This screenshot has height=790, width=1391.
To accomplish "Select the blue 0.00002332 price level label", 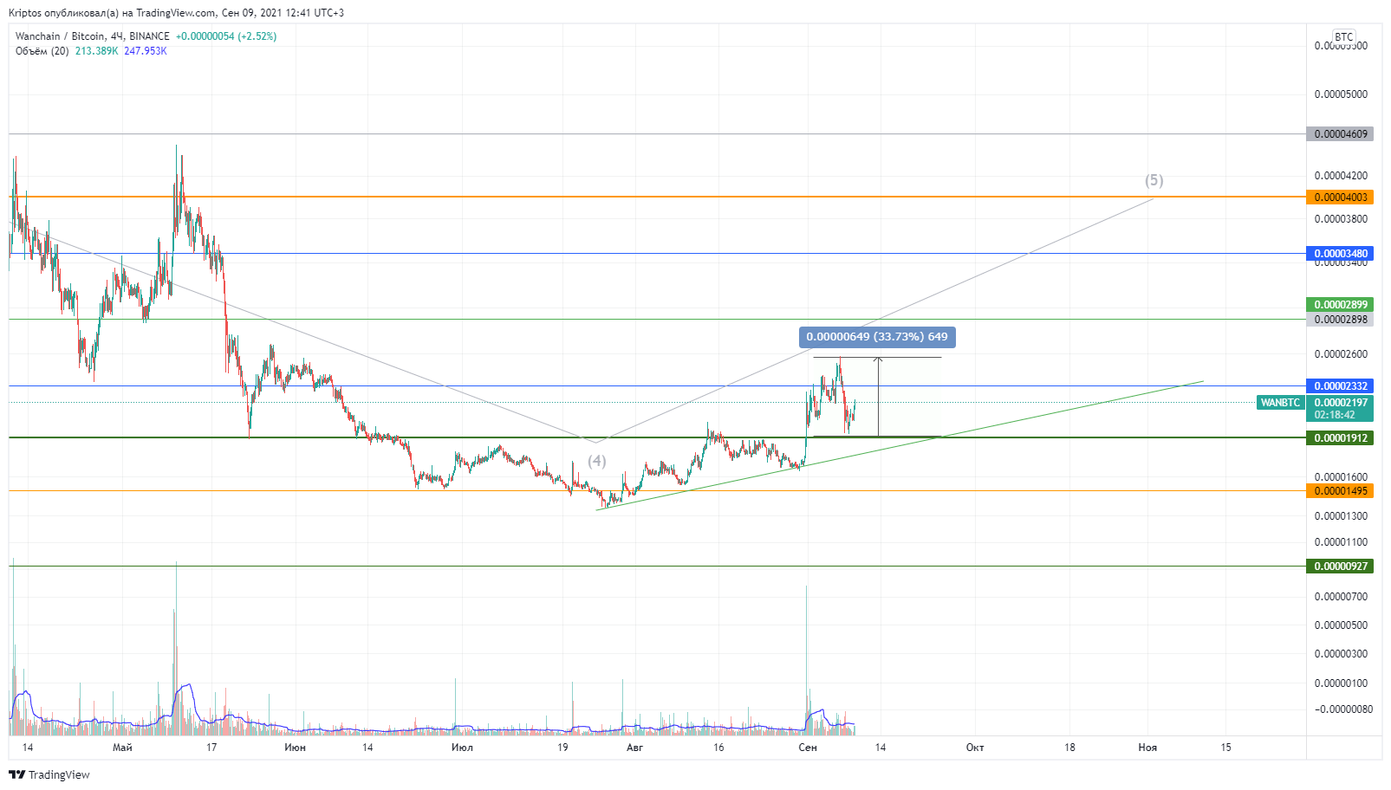I will [1340, 386].
